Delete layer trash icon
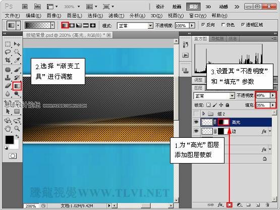Viewport: 280px width, 210px height. [267, 205]
